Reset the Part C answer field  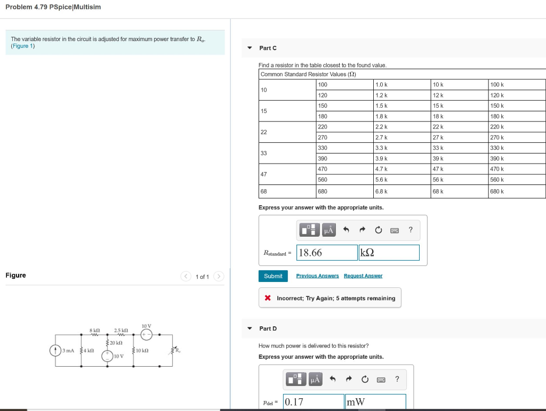(378, 230)
